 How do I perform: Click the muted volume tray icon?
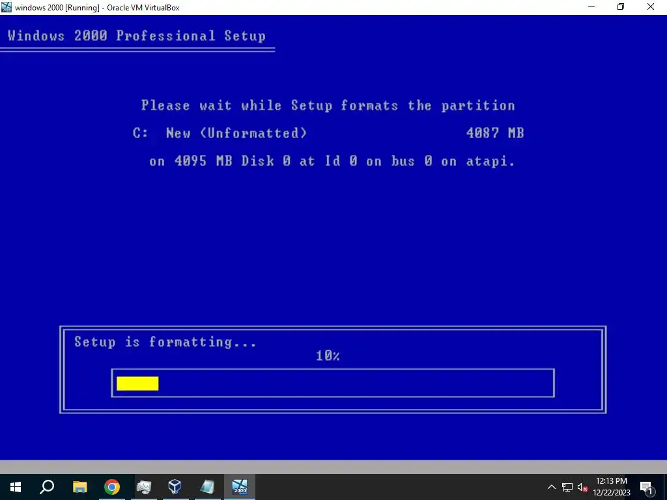tap(582, 487)
